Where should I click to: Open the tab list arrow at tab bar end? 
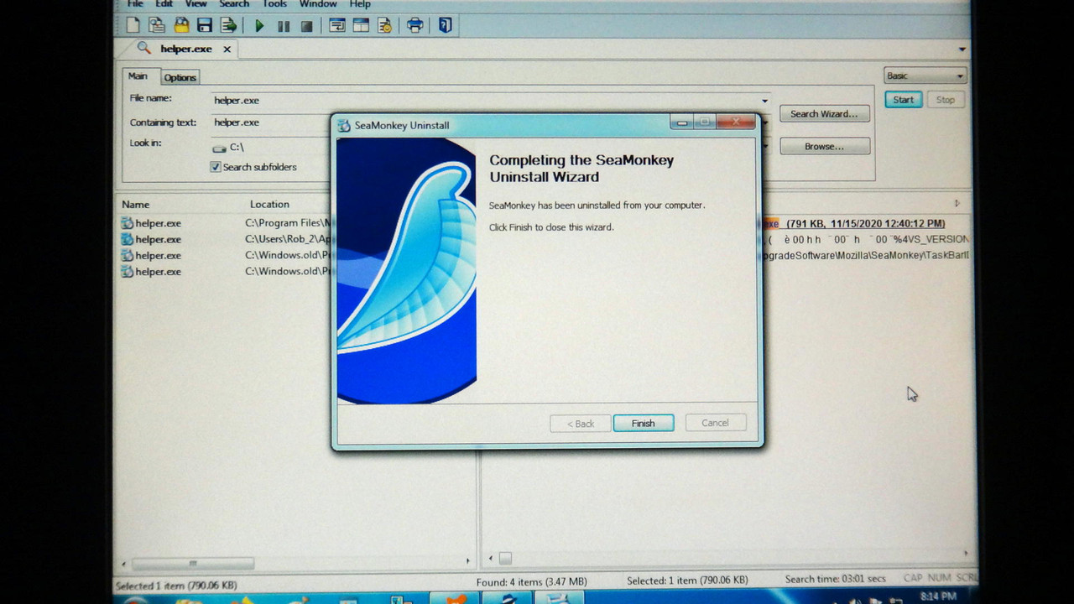click(x=962, y=49)
